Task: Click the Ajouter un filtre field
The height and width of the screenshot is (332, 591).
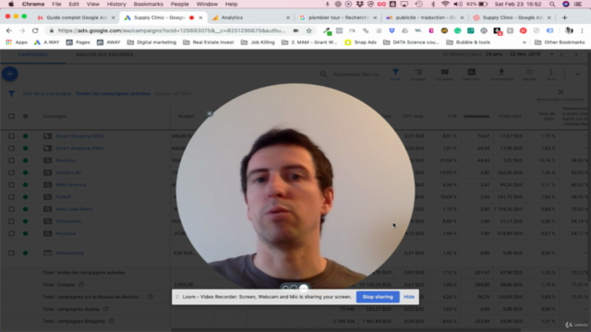Action: coord(173,93)
